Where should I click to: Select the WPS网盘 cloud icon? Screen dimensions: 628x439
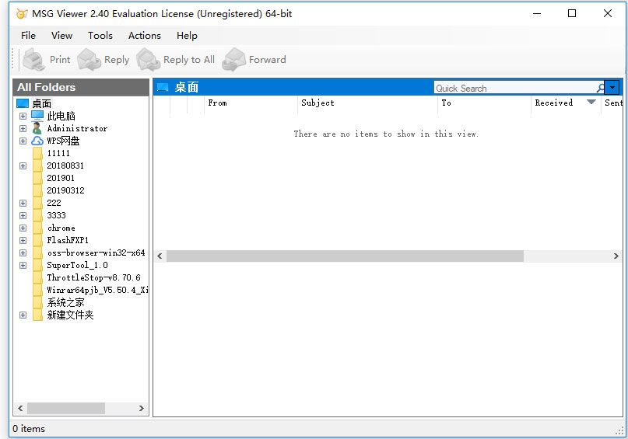pos(37,141)
